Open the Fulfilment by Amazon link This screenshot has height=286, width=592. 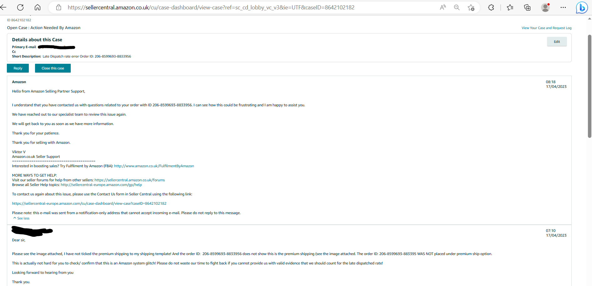154,166
